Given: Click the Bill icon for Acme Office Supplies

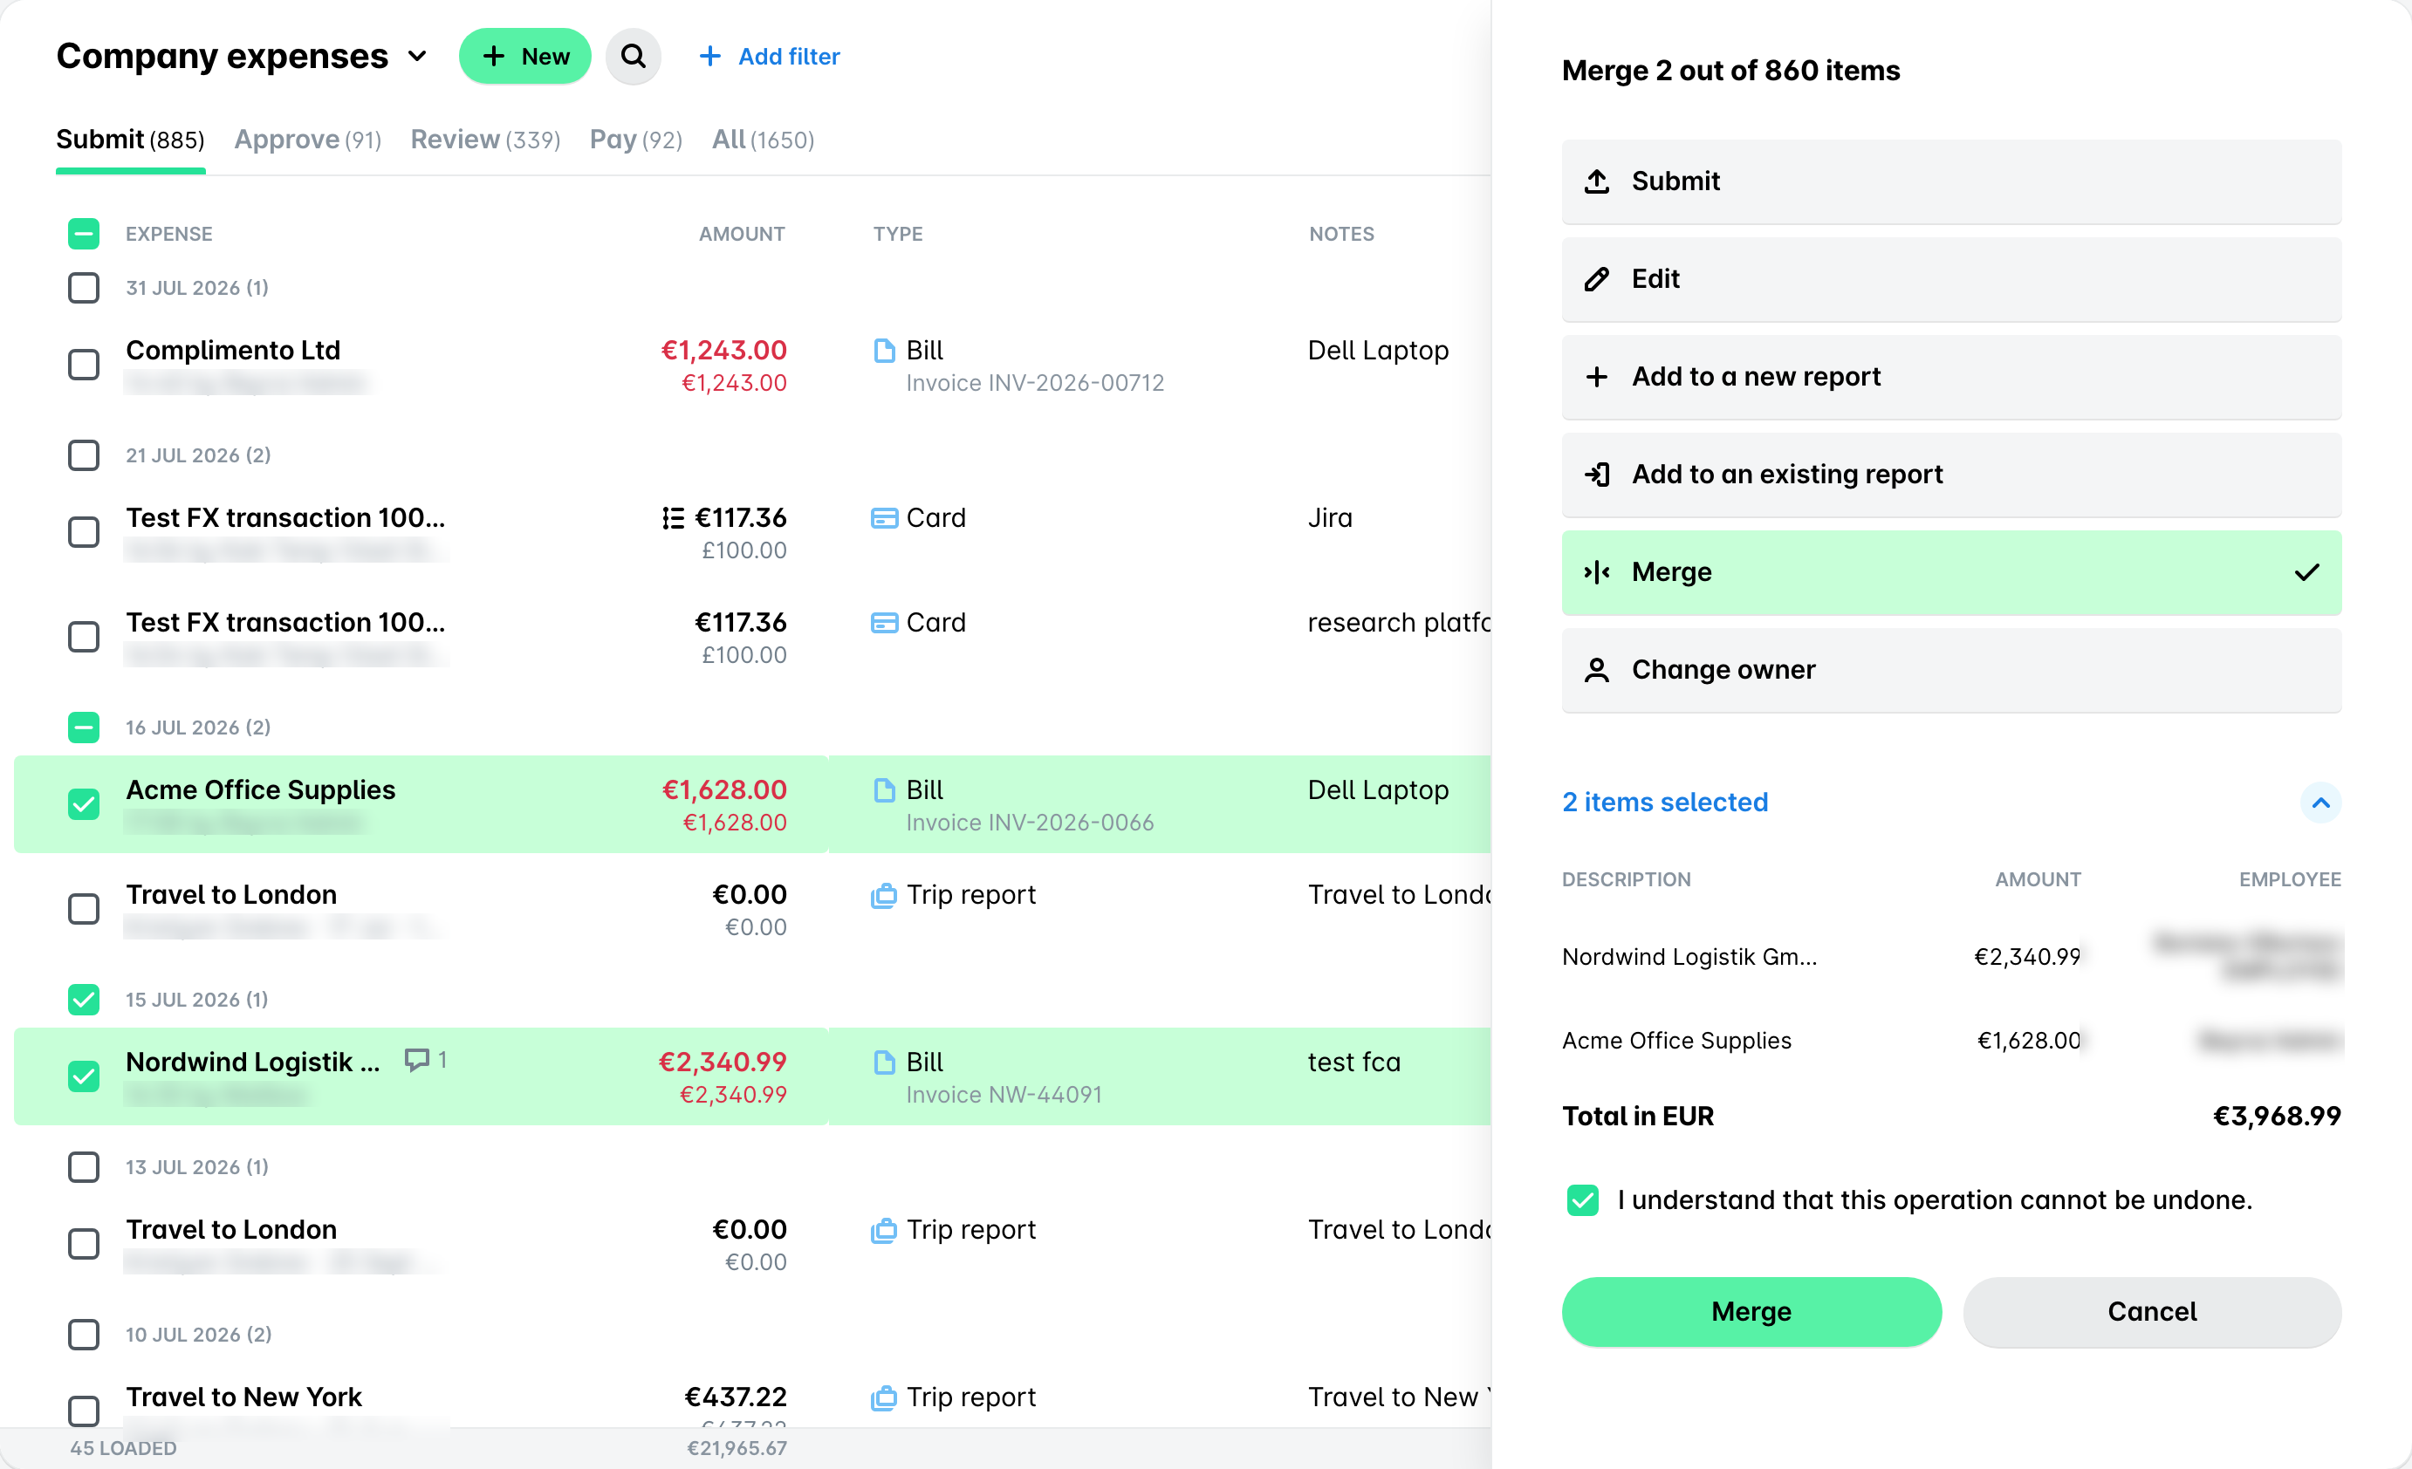Looking at the screenshot, I should [884, 789].
